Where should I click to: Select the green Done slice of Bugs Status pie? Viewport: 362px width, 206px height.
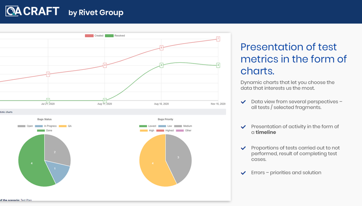(32, 164)
